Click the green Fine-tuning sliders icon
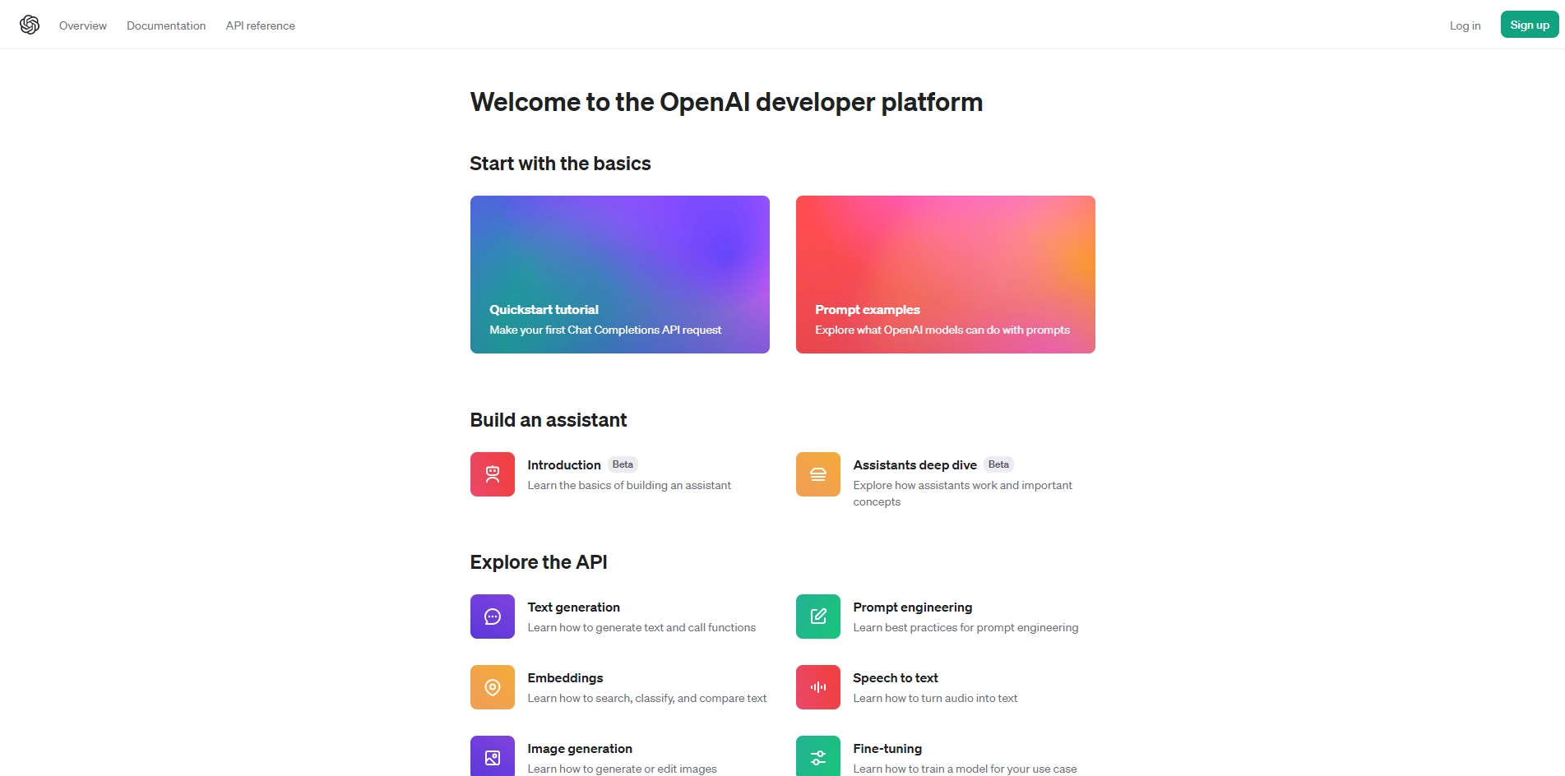Screen dimensions: 1565x776 (x=817, y=756)
